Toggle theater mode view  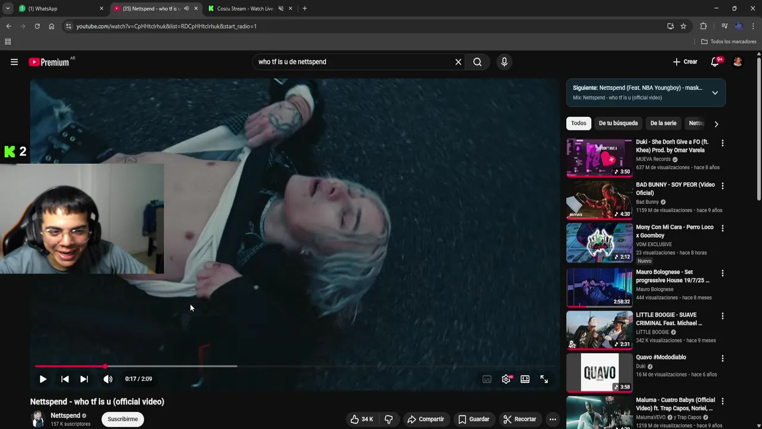[x=525, y=379]
